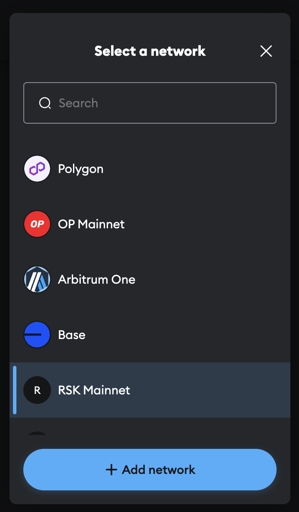Viewport: 299px width, 512px height.
Task: Click the "Select a network" heading
Action: click(150, 51)
